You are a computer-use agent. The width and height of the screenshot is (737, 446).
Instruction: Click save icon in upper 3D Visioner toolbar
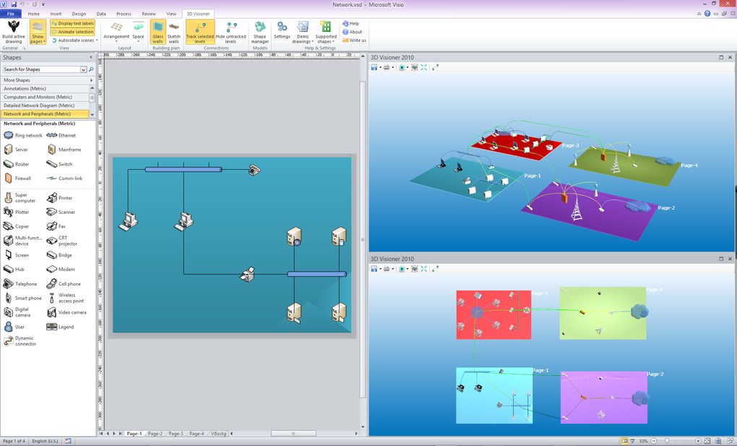click(374, 67)
